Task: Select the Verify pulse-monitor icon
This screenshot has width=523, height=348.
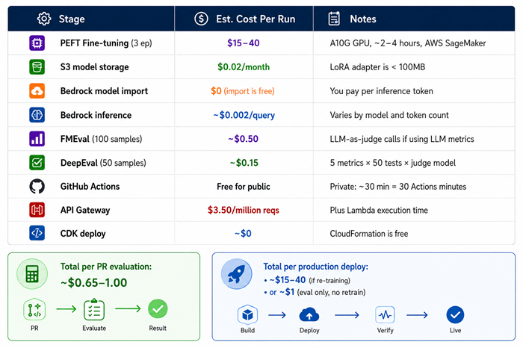Action: [x=385, y=314]
